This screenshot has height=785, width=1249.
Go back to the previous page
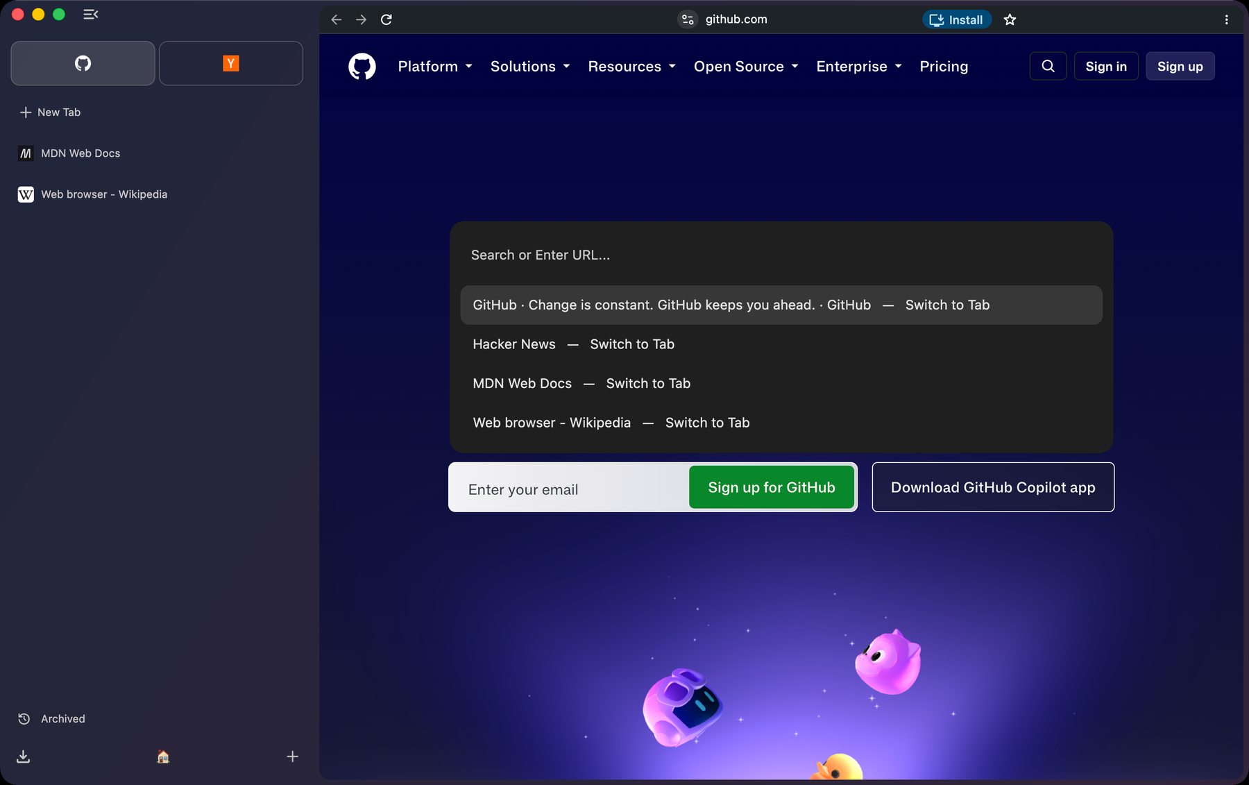pos(337,19)
